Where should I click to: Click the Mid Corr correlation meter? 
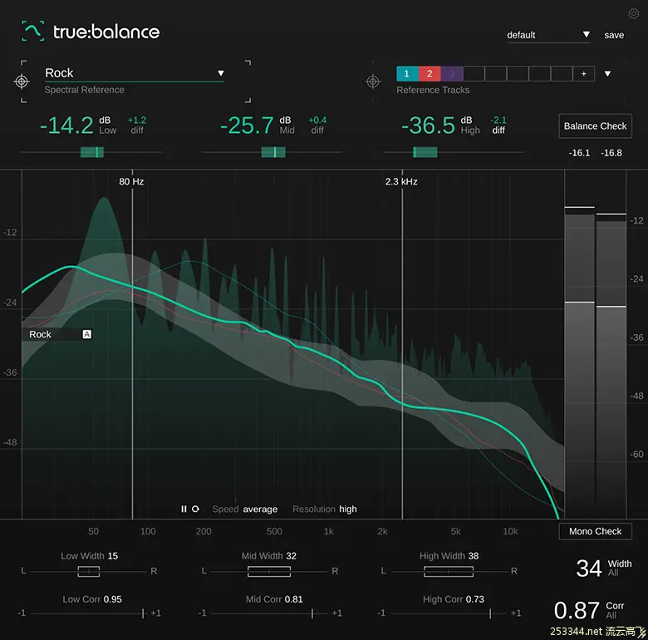click(268, 613)
